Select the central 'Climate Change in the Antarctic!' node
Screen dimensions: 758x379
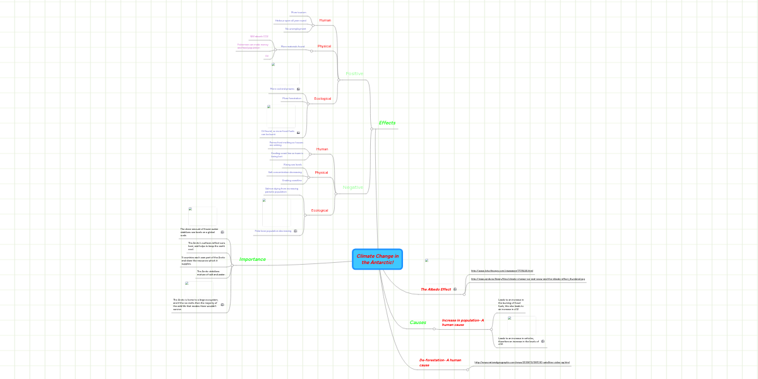pyautogui.click(x=377, y=259)
